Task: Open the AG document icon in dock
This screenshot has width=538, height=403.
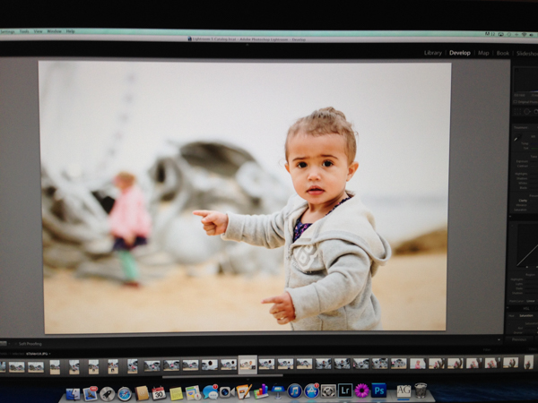Action: click(x=403, y=390)
